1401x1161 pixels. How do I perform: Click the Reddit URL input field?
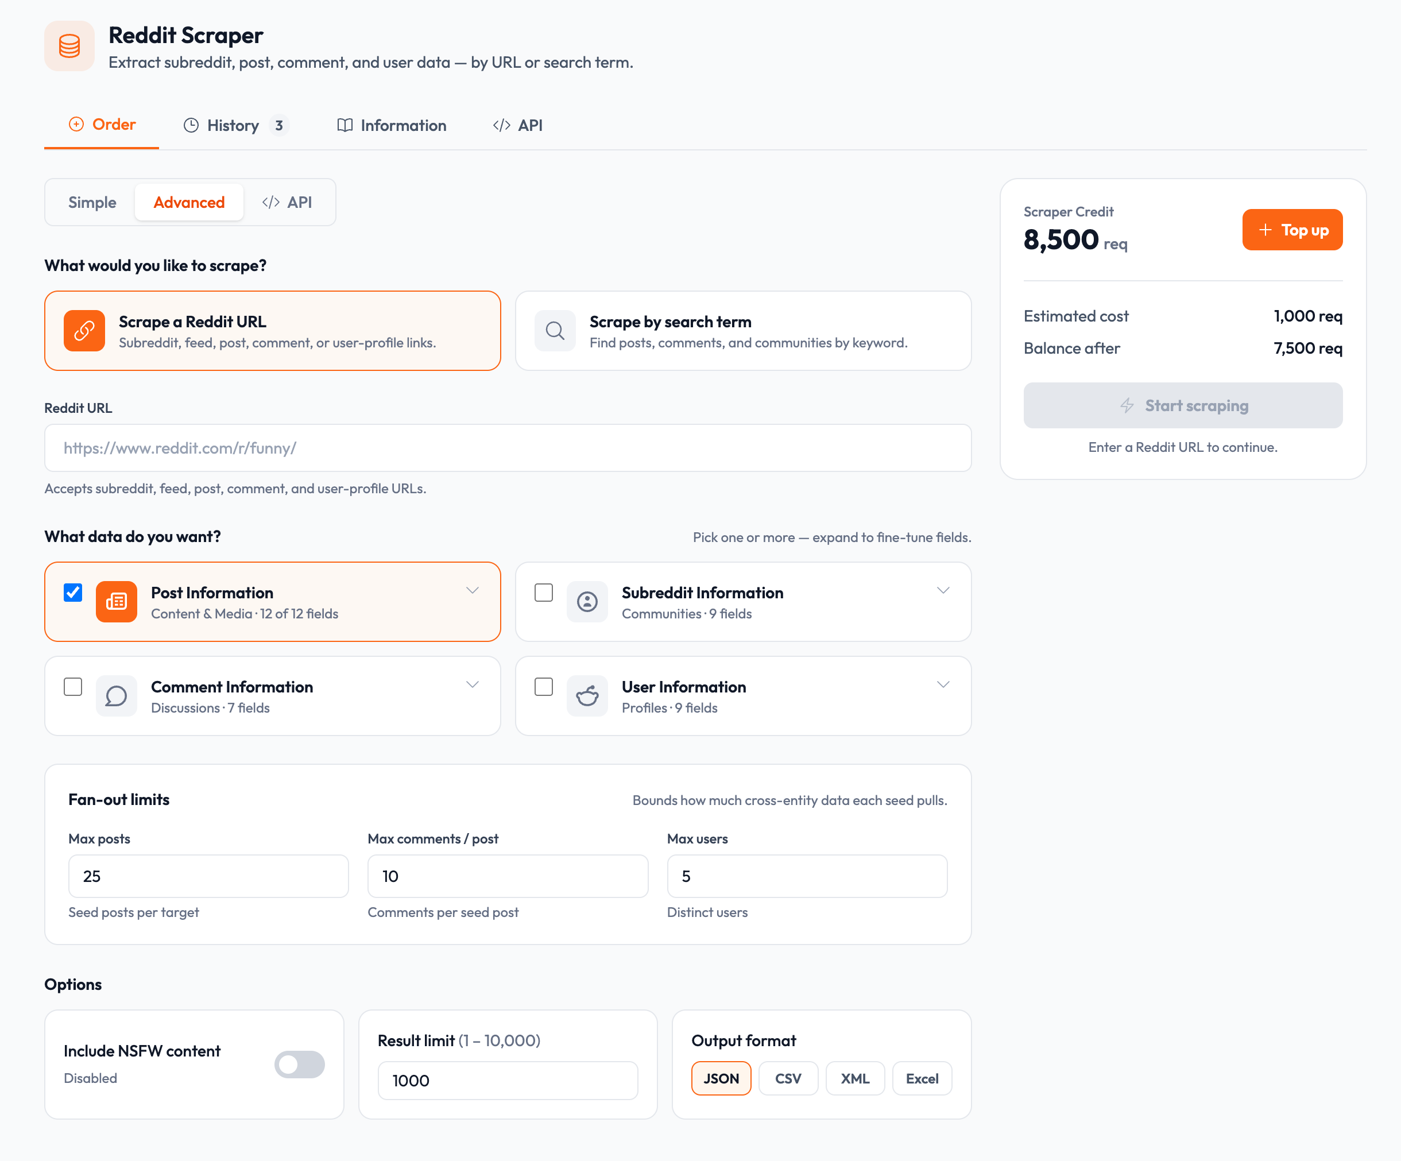coord(508,448)
